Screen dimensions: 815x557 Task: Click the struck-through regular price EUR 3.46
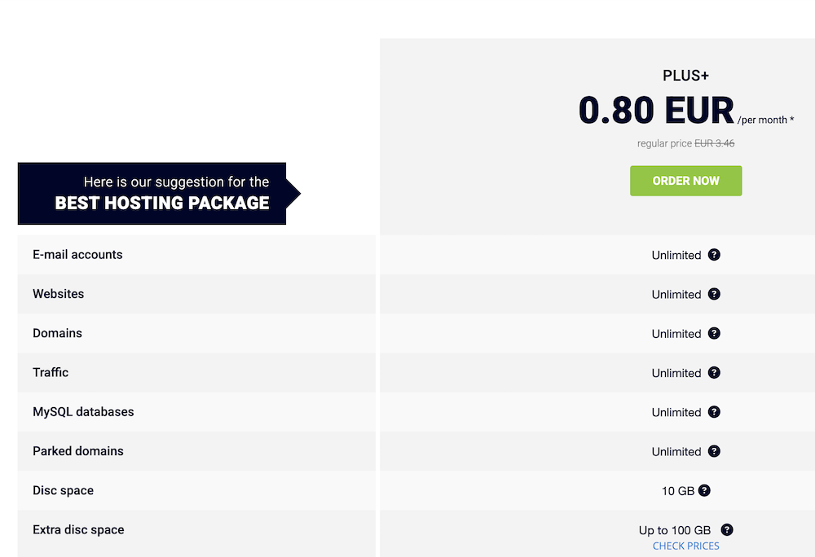click(715, 144)
